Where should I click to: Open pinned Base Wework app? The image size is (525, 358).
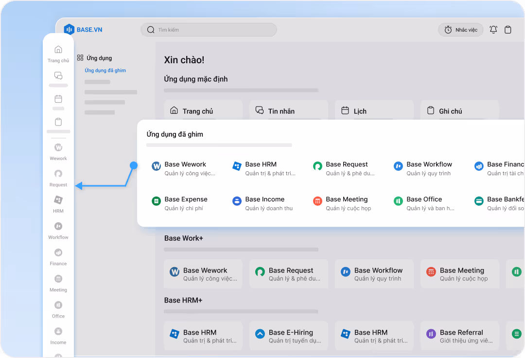click(184, 168)
